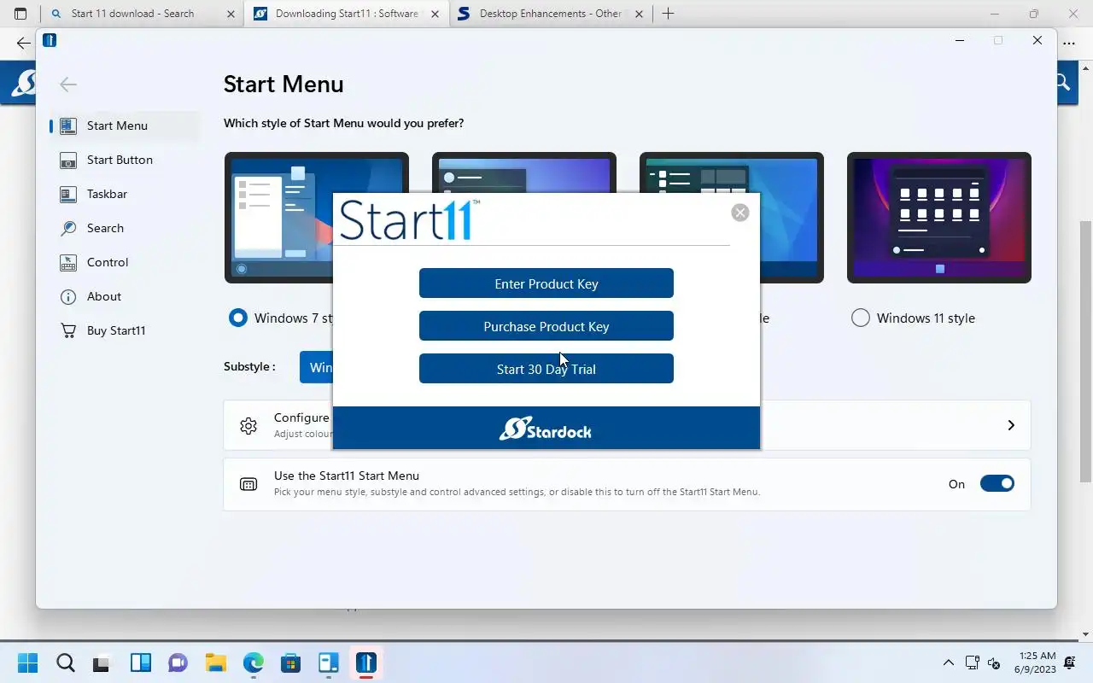Click the Purchase Product Key button
1093x683 pixels.
546,326
